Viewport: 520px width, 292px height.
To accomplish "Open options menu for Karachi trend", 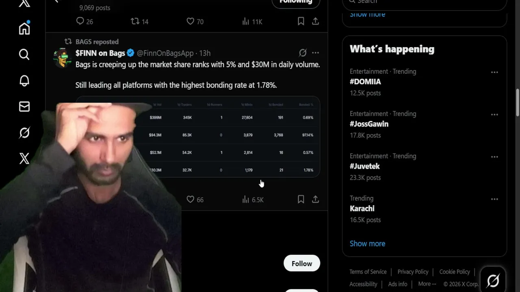I will click(x=494, y=199).
